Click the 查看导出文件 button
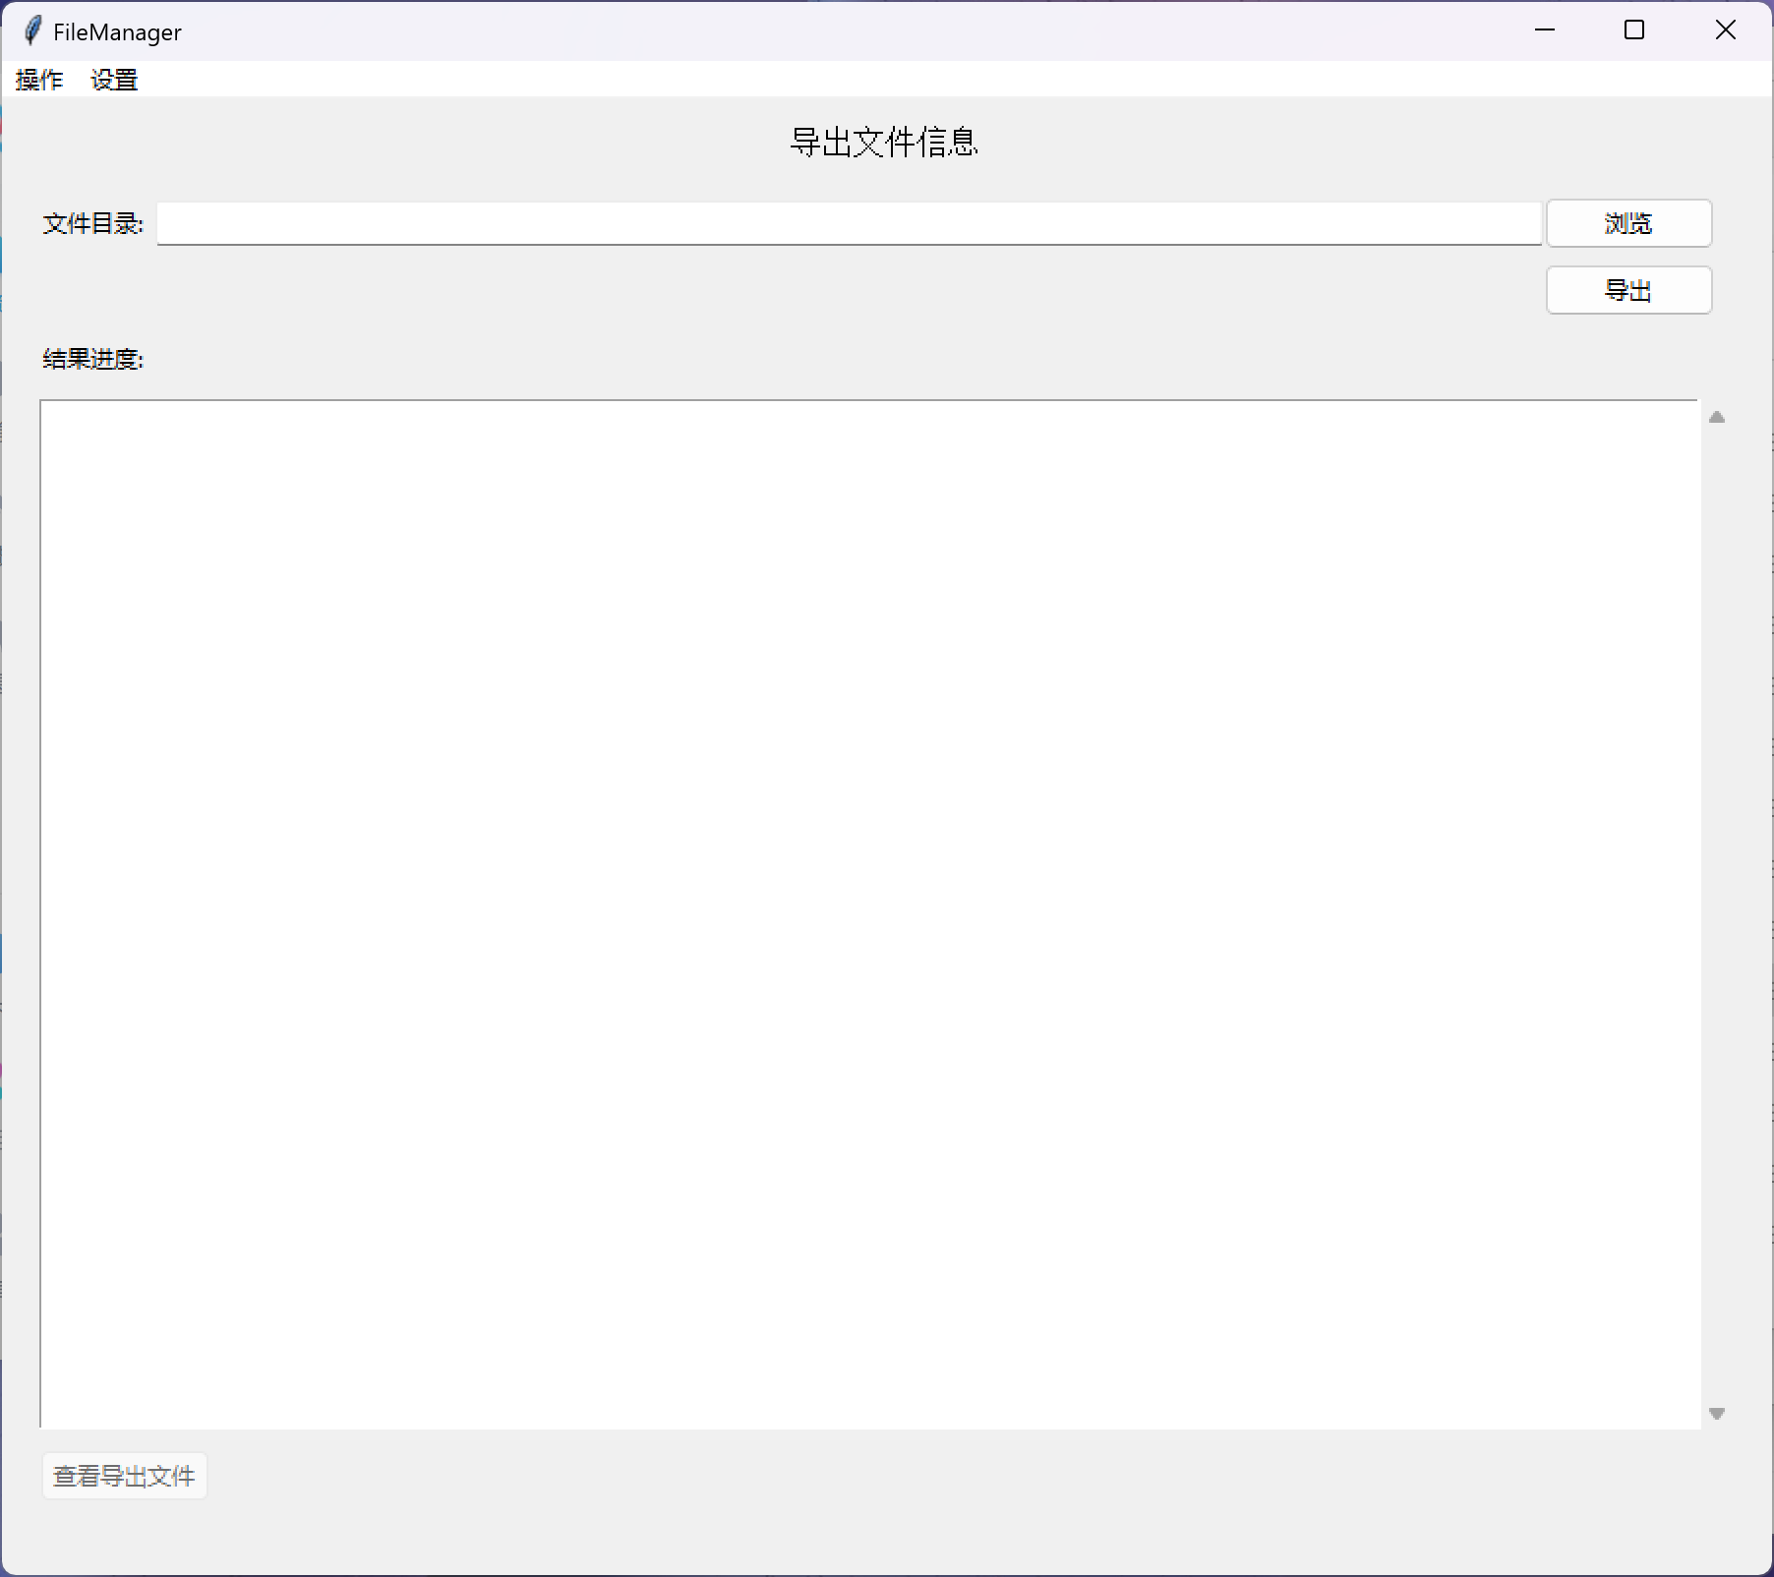1774x1577 pixels. (x=124, y=1476)
